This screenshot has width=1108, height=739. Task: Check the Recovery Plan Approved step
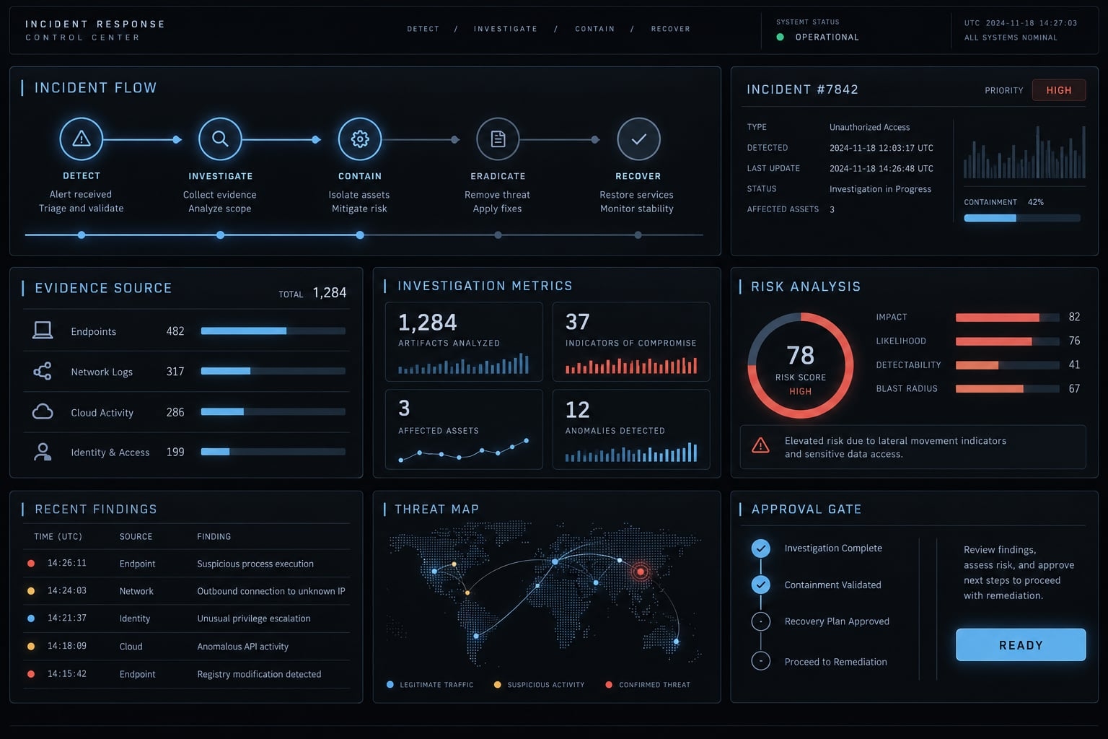(760, 621)
